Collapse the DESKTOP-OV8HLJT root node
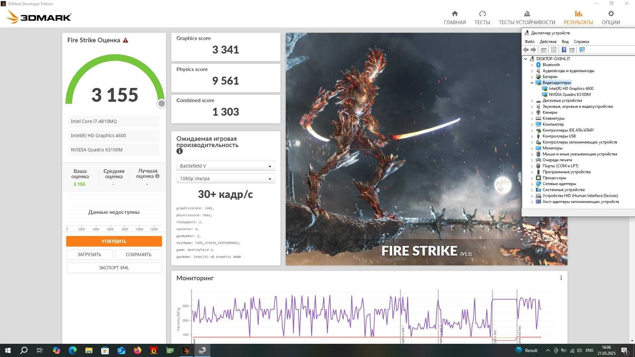635x357 pixels. pos(526,59)
